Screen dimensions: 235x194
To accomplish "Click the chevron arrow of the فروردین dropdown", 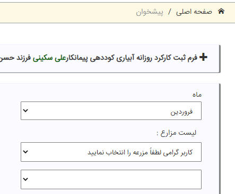I will (x=25, y=110).
